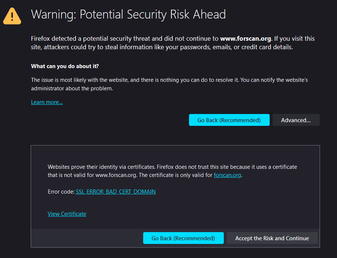Open the View Certificate link
The width and height of the screenshot is (337, 258).
67,214
